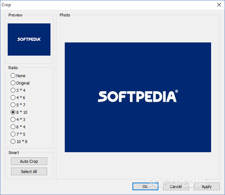Apply the crop settings

point(207,186)
